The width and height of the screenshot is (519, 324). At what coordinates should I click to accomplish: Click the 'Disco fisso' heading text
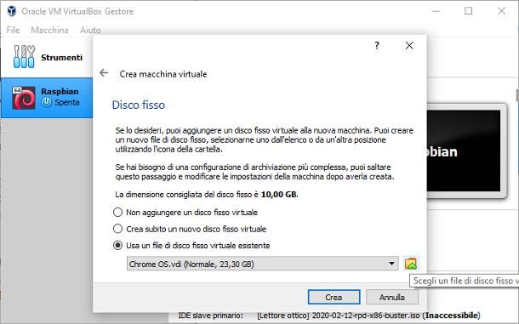pyautogui.click(x=139, y=105)
